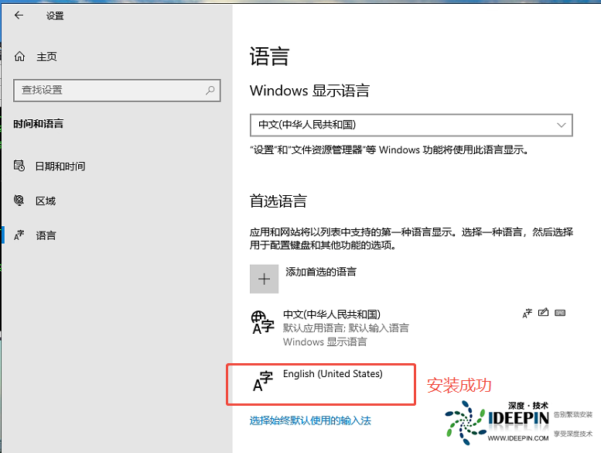Viewport: 601px width, 453px height.
Task: Click 添加首选的语言 button label
Action: click(x=321, y=272)
